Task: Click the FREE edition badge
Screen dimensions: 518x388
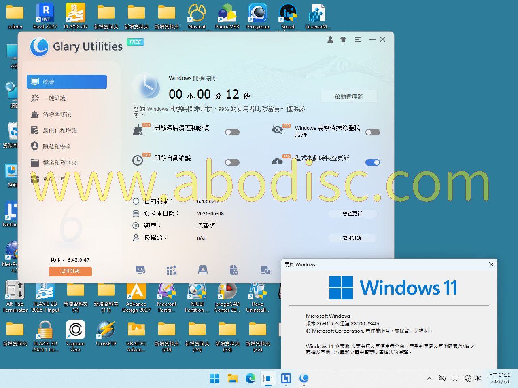Action: pos(135,42)
